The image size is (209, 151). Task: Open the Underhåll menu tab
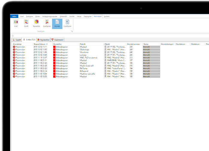click(63, 16)
